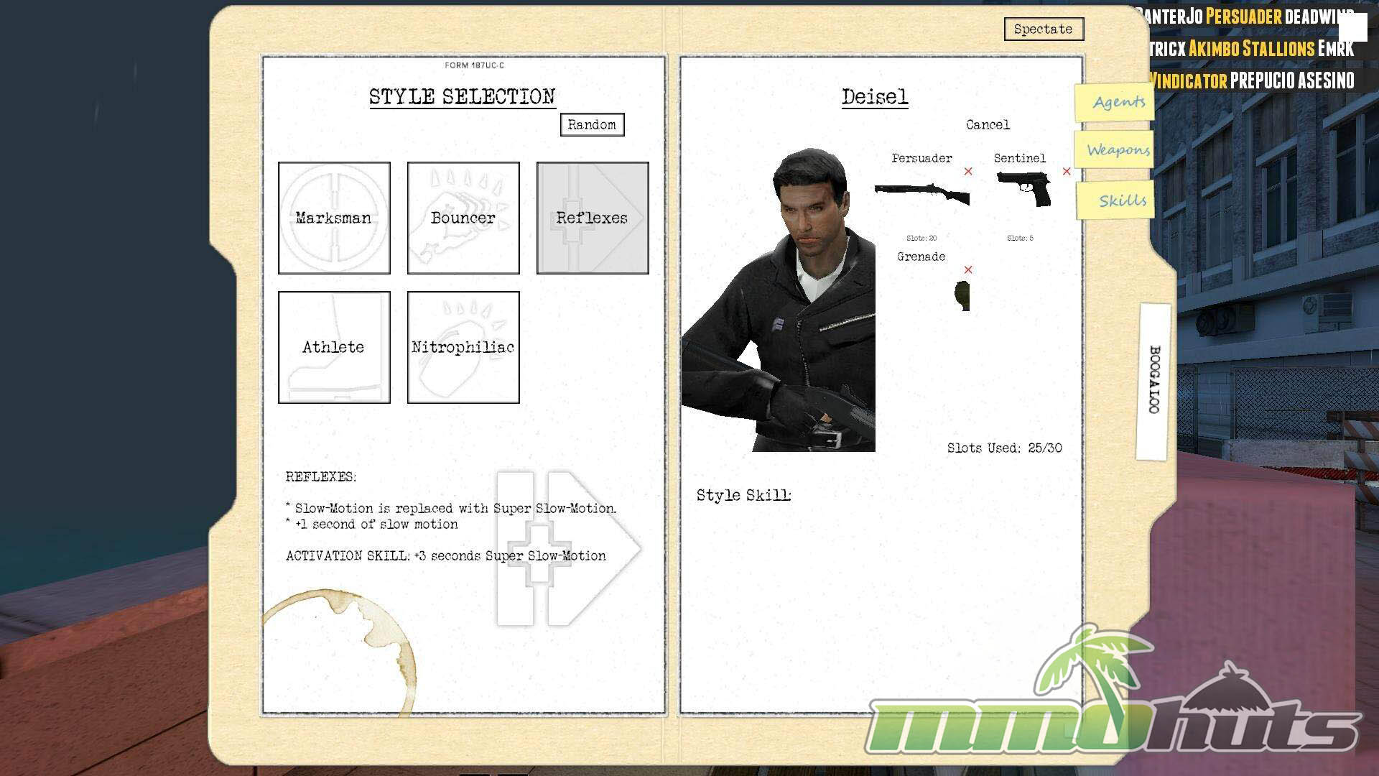Choose the Bouncer style tile
The image size is (1379, 776).
[x=463, y=218]
